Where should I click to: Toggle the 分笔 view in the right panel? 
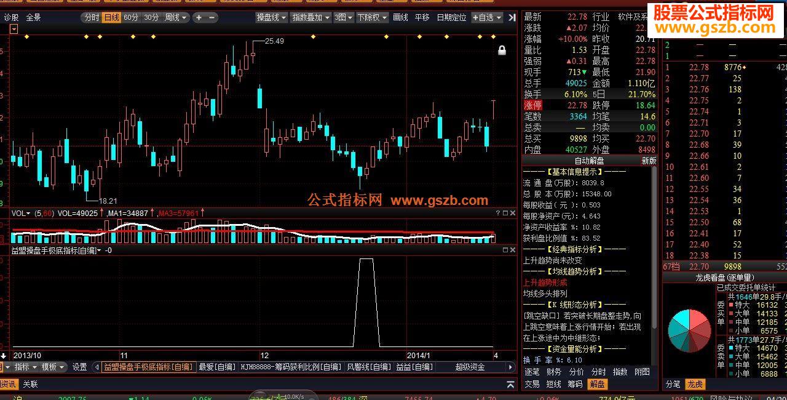[x=674, y=384]
